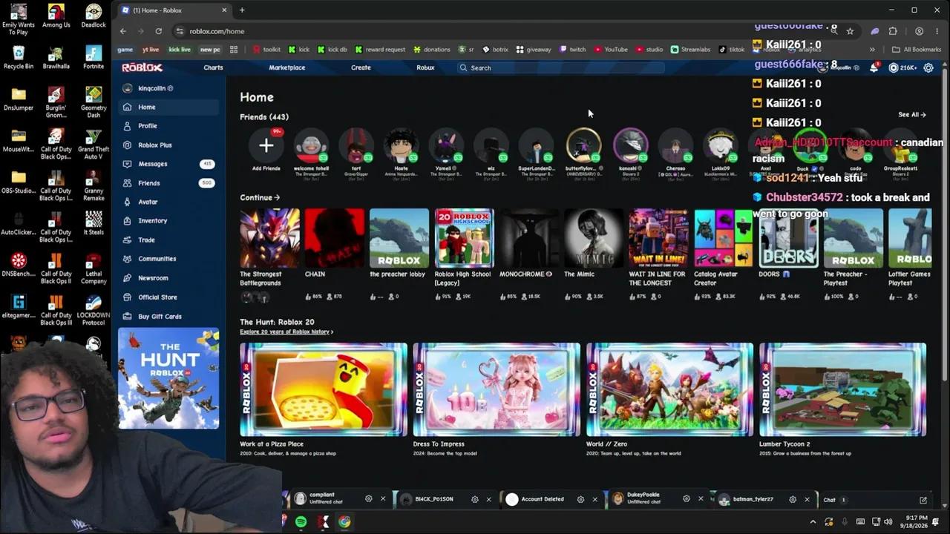Open The Strongest Battlegrounds game thumbnail
Screen dimensions: 950x534
(269, 238)
